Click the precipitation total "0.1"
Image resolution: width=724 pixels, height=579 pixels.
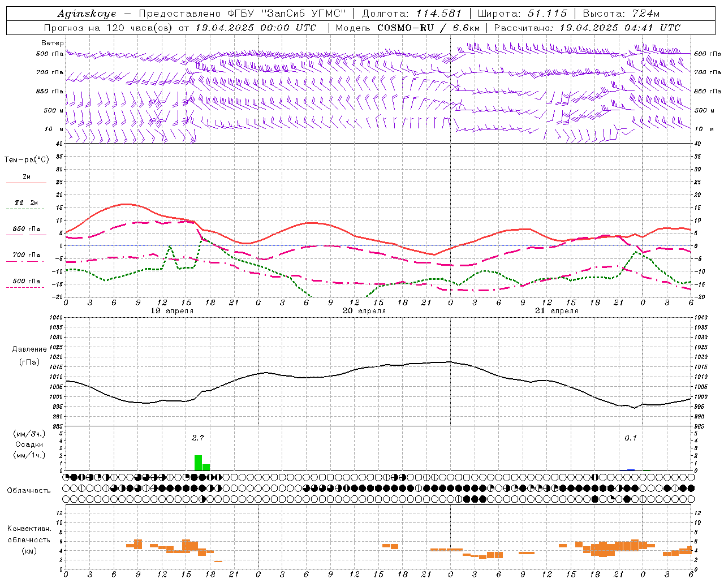click(631, 438)
